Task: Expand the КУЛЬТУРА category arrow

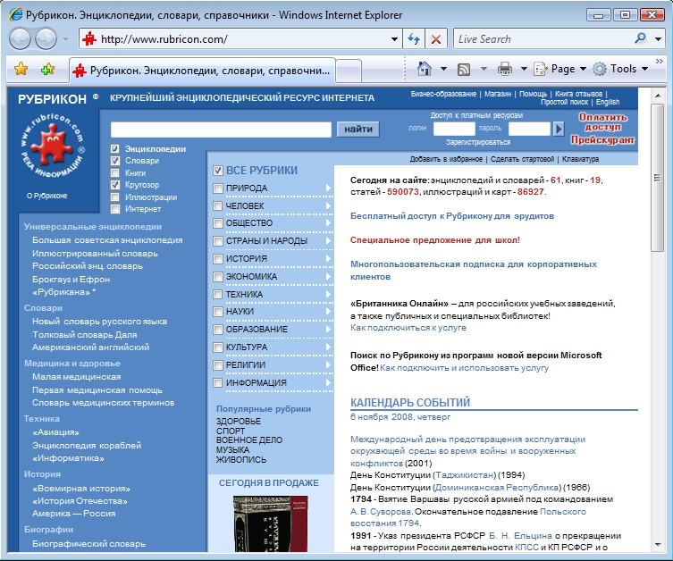Action: click(x=328, y=347)
